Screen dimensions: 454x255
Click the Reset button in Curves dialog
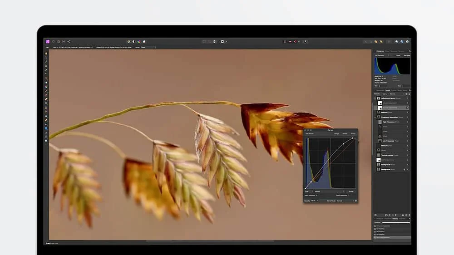(353, 134)
